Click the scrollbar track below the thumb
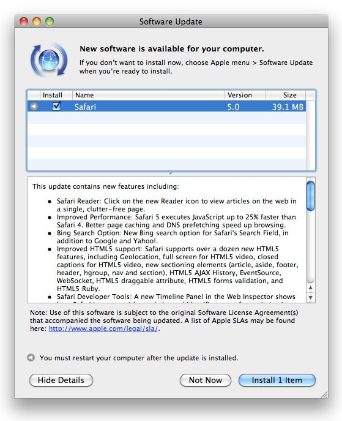This screenshot has width=342, height=421. (x=310, y=247)
